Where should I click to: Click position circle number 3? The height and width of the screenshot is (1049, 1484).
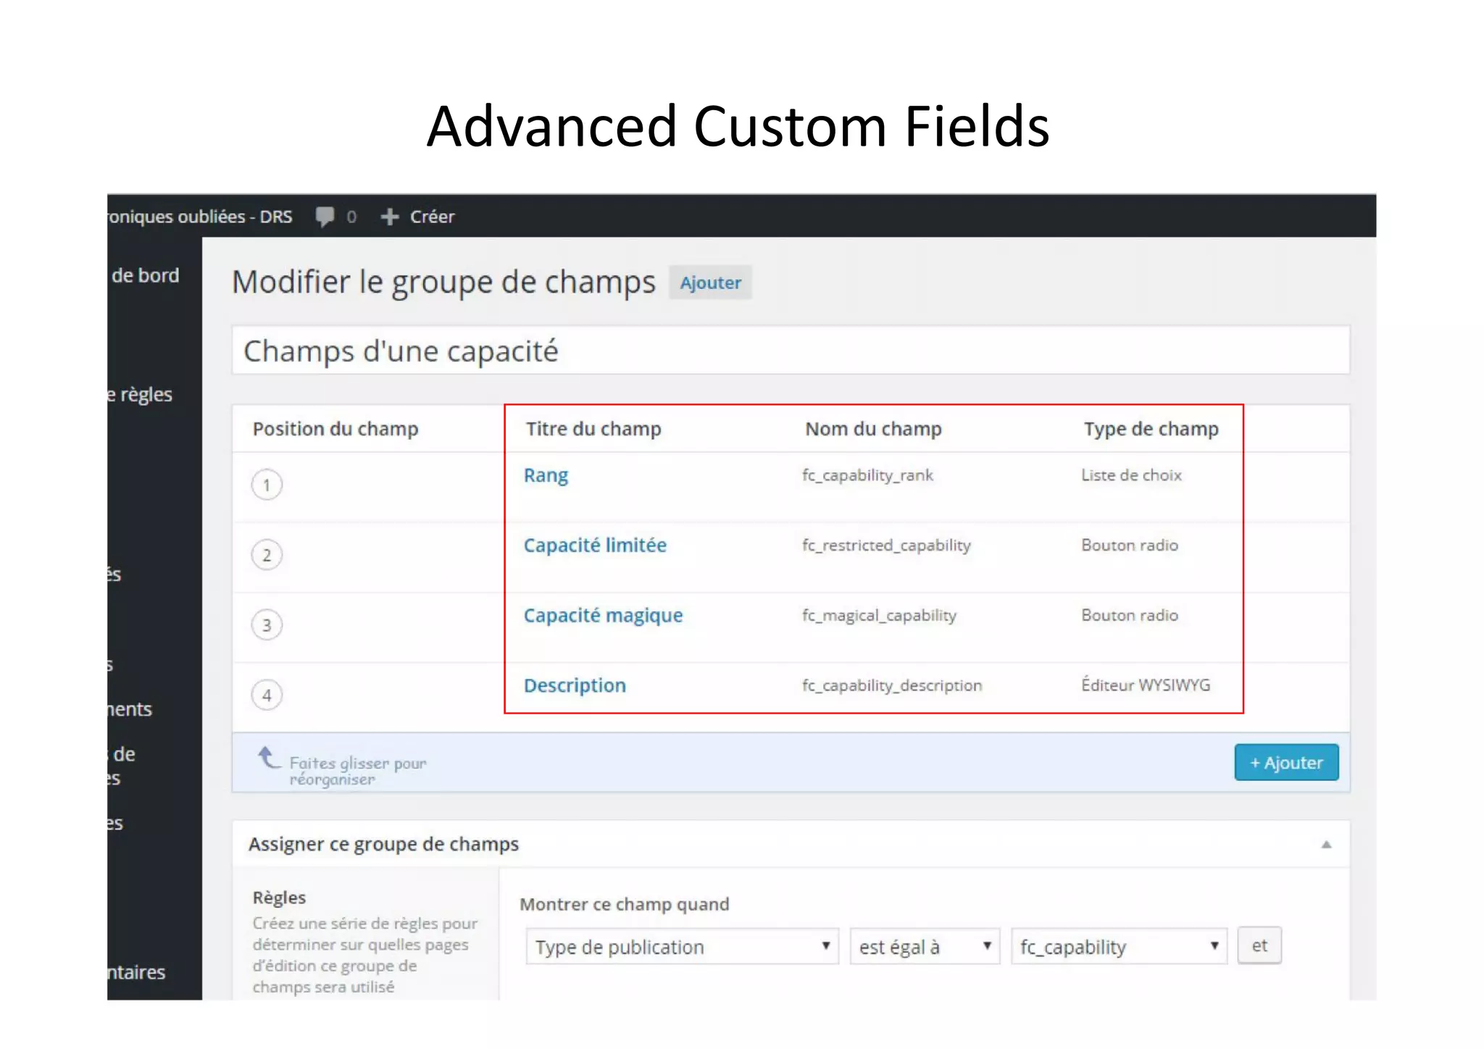(x=267, y=625)
